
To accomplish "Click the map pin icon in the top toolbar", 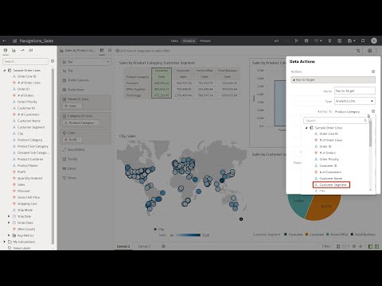I will pyautogui.click(x=329, y=41).
